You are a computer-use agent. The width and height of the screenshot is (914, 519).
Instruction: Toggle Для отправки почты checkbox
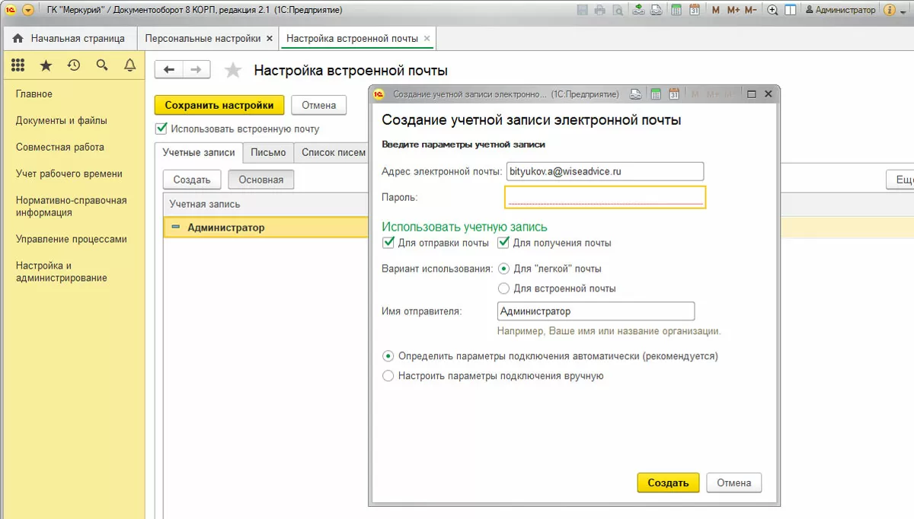pos(388,243)
